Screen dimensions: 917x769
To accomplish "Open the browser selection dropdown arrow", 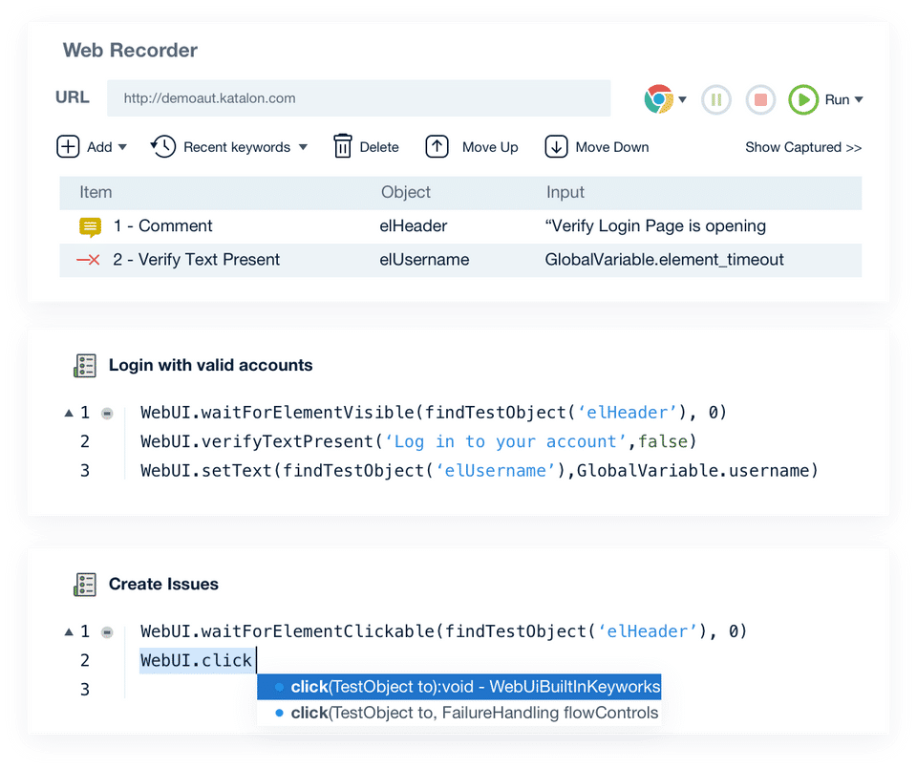I will coord(682,99).
